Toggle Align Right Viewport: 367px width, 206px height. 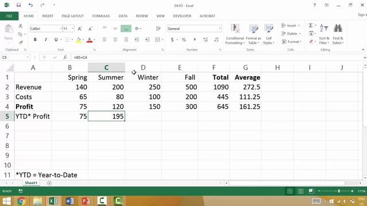point(126,39)
